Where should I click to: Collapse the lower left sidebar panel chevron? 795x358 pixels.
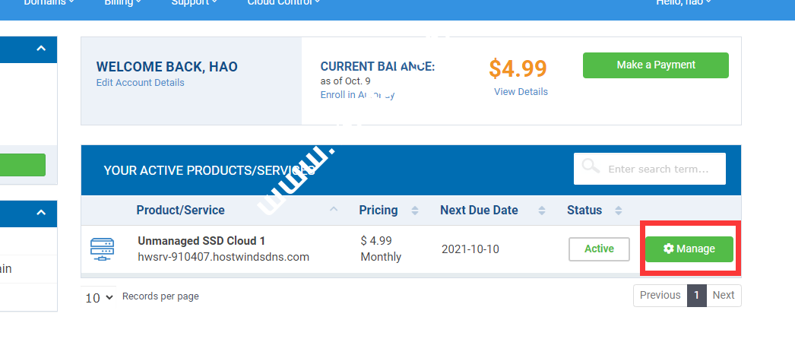41,214
